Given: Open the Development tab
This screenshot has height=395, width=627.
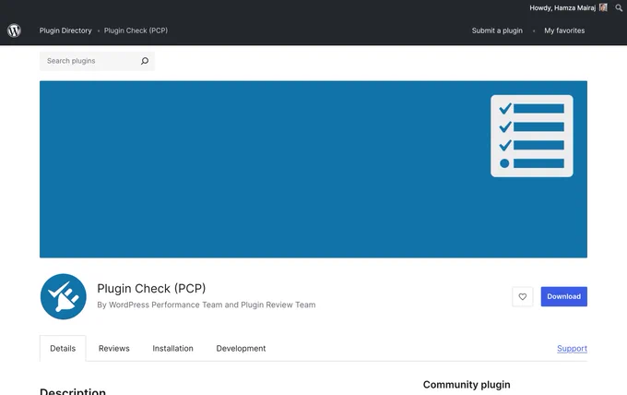Looking at the screenshot, I should coord(241,348).
